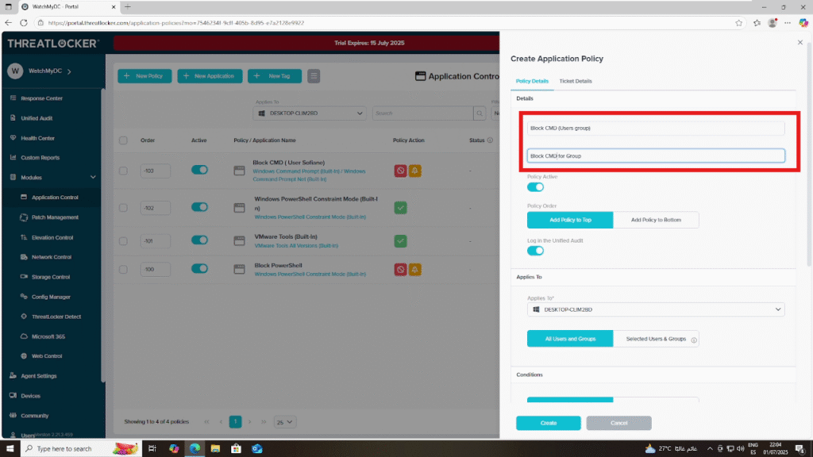This screenshot has height=457, width=813.
Task: Open Community in sidebar
Action: click(x=35, y=416)
